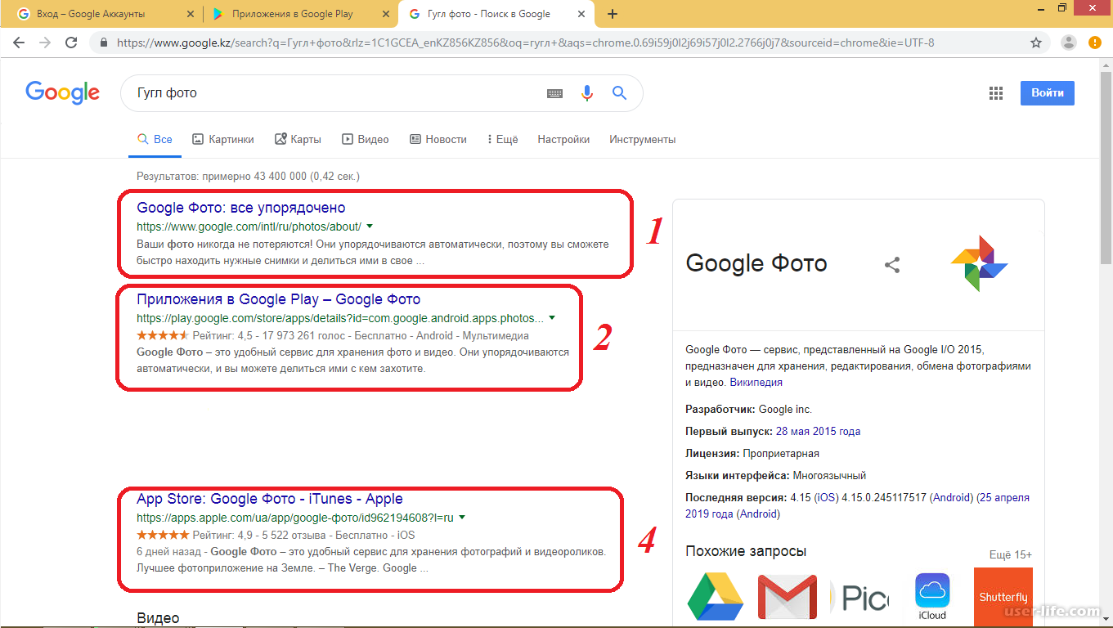Viewport: 1113px width, 628px height.
Task: Click the orange Chrome update alert icon
Action: click(x=1095, y=43)
